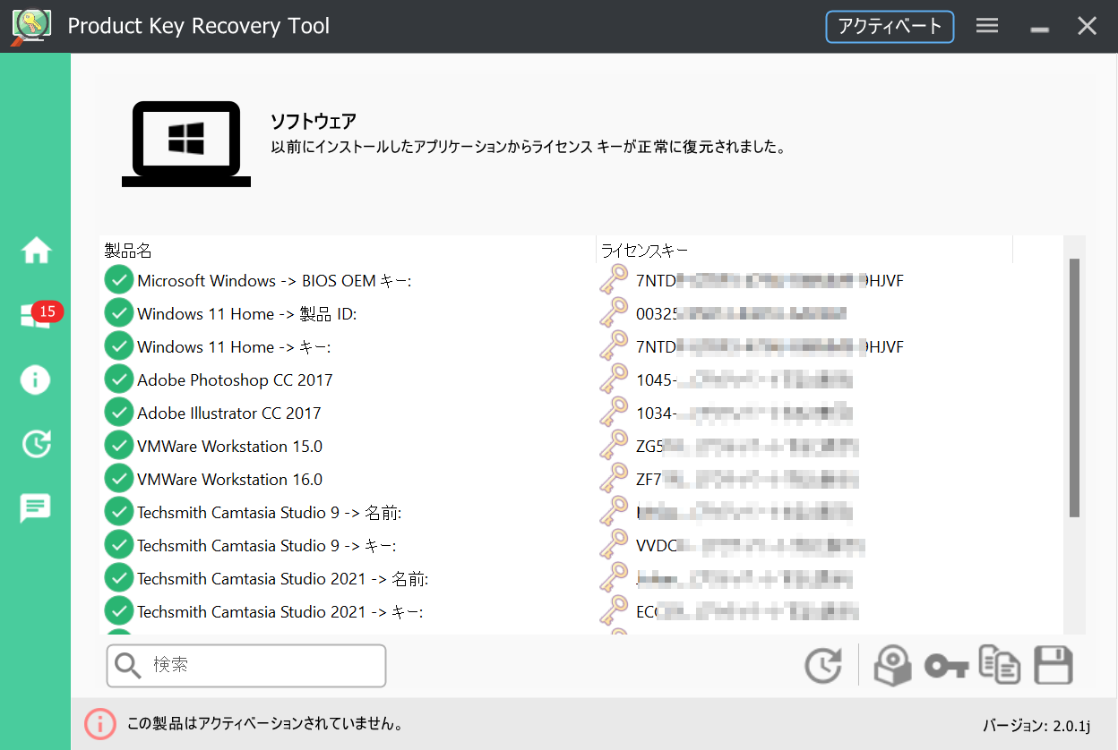Click the key icon in VMWare Workstation 16.0 row
1118x750 pixels.
(614, 479)
